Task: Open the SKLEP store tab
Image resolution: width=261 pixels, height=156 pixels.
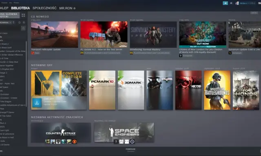Action: [4, 8]
